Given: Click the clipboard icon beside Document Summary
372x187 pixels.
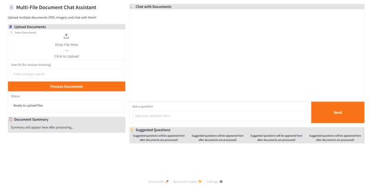Looking at the screenshot, I should tap(11, 119).
